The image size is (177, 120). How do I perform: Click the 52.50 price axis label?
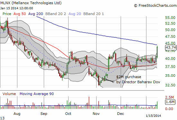tap(170, 23)
